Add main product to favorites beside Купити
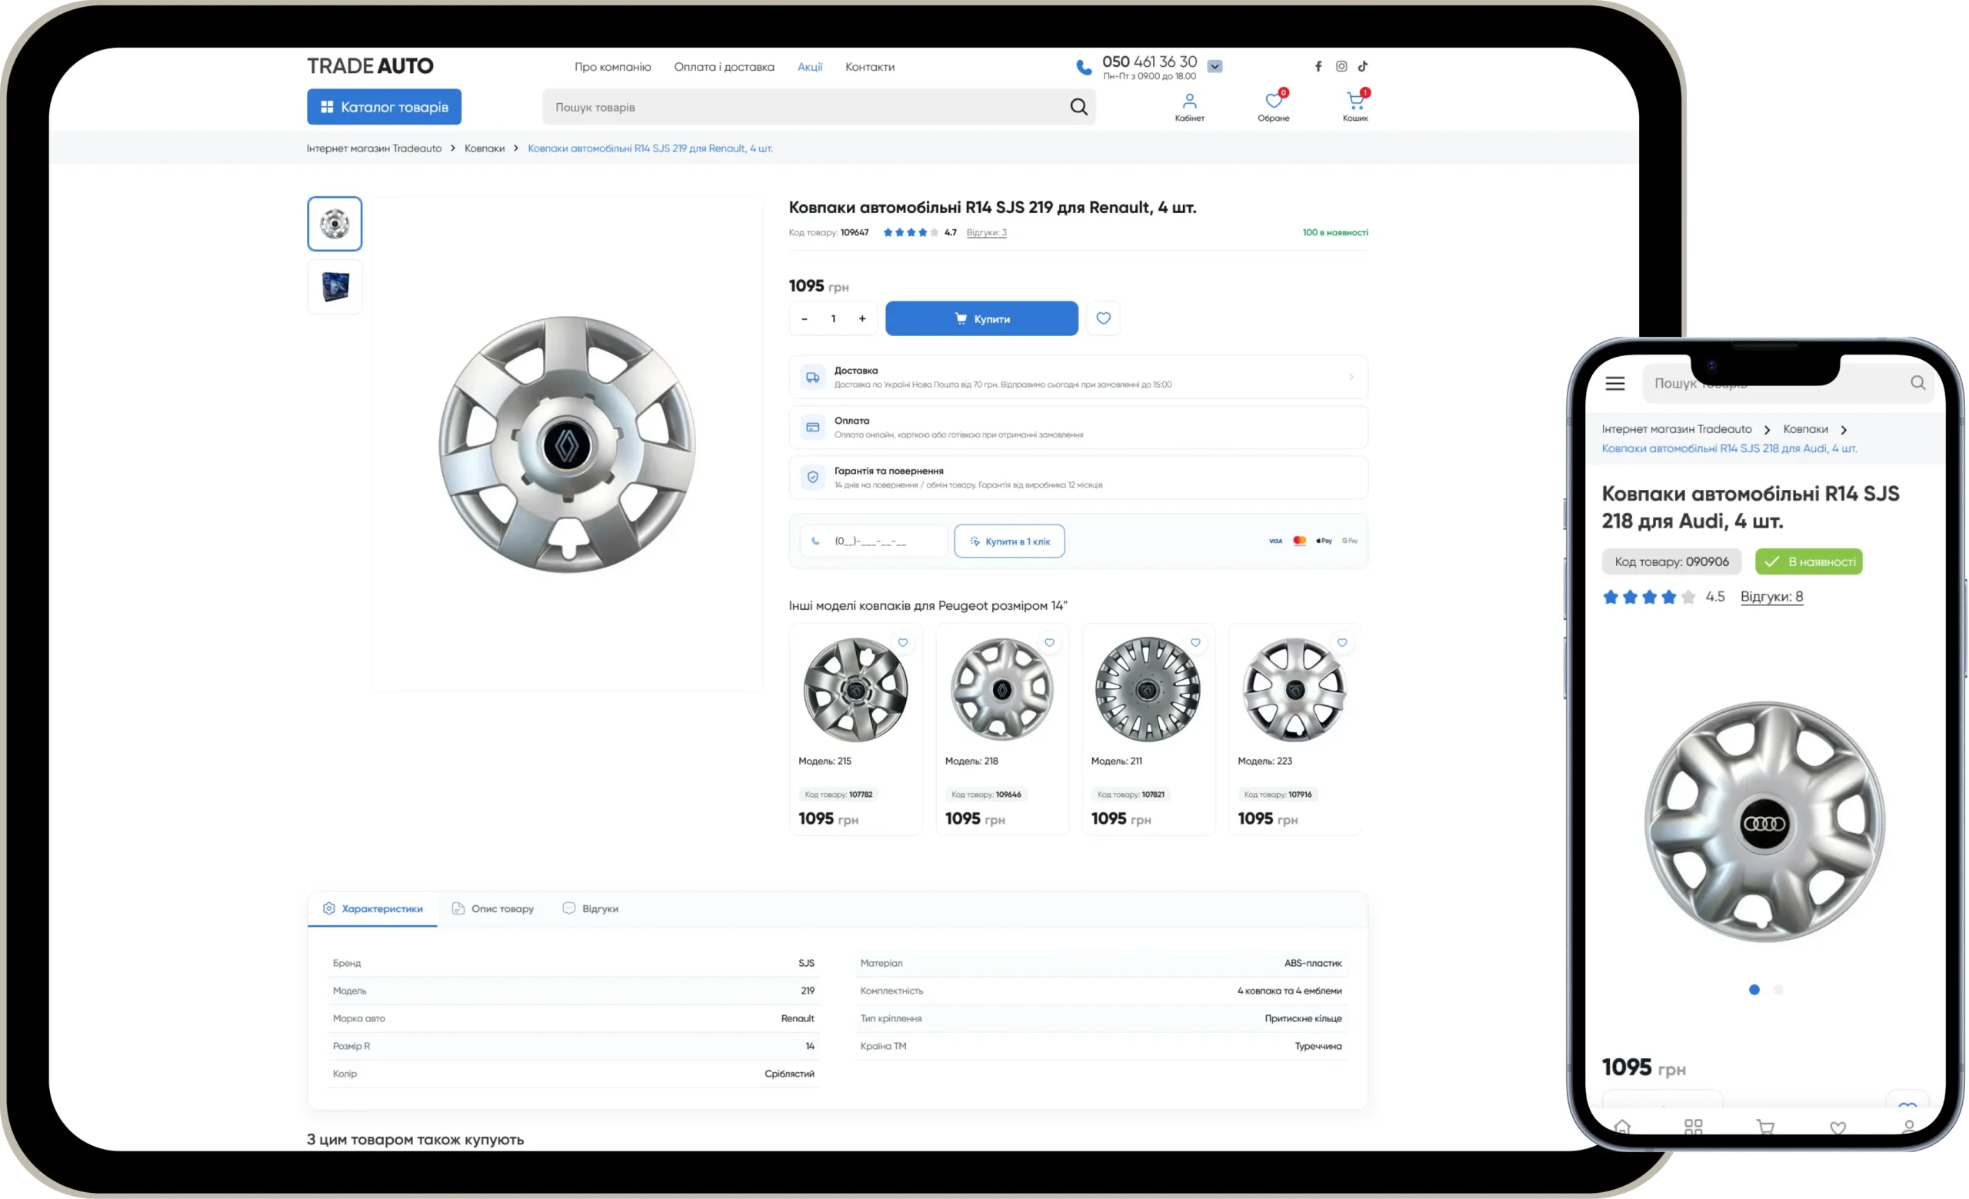Viewport: 1969px width, 1199px height. tap(1103, 318)
